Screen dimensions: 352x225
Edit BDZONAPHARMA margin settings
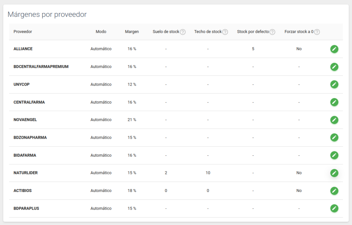coord(334,138)
